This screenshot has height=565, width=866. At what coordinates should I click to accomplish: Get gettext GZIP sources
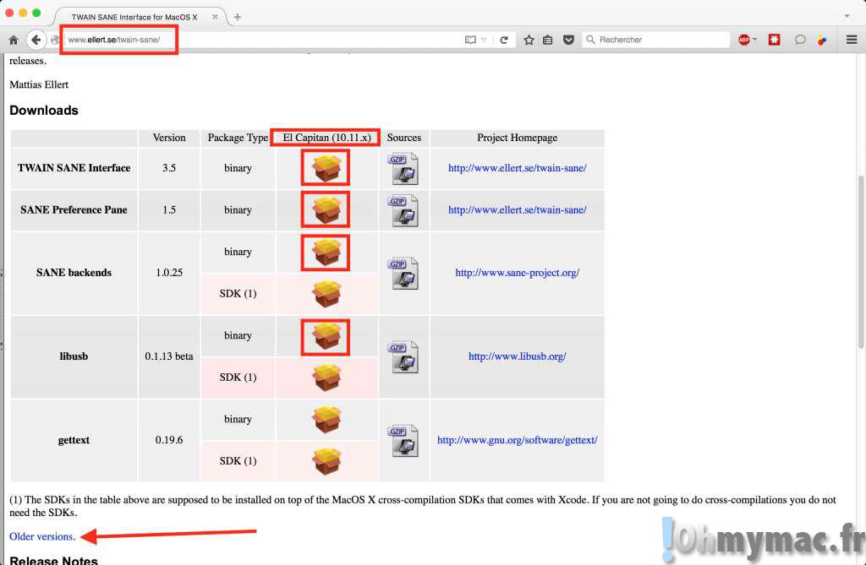tap(403, 441)
